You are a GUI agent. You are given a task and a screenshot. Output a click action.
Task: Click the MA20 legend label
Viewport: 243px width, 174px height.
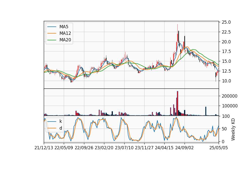click(65, 40)
